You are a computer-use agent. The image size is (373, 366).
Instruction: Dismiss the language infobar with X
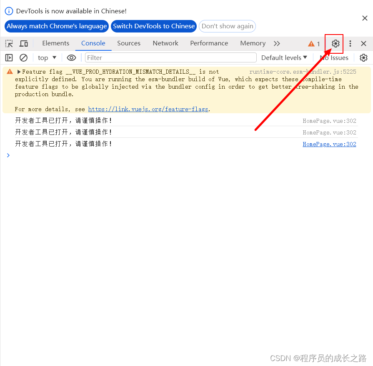(x=365, y=18)
